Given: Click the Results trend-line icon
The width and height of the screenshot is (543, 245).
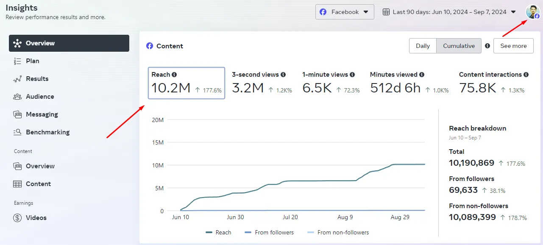Looking at the screenshot, I should coord(17,79).
